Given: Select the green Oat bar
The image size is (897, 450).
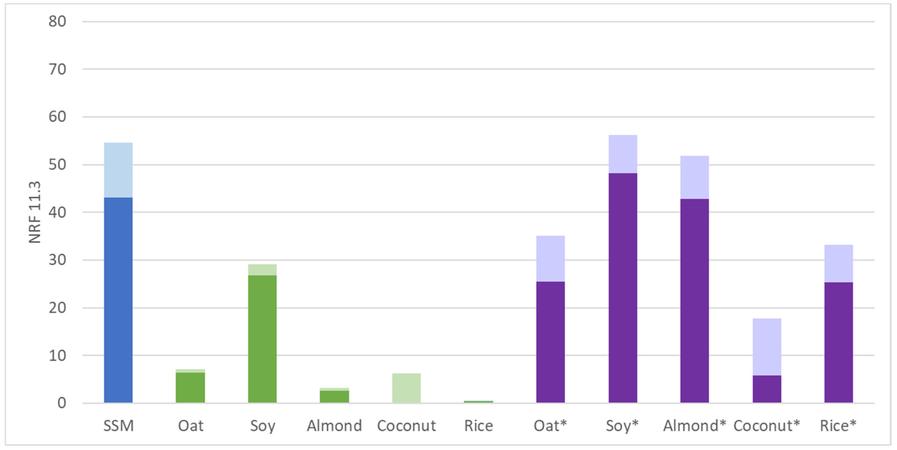Looking at the screenshot, I should [190, 387].
